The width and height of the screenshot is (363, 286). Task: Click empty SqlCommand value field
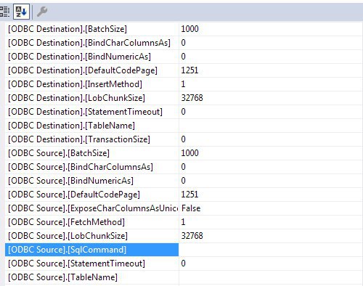(x=271, y=250)
